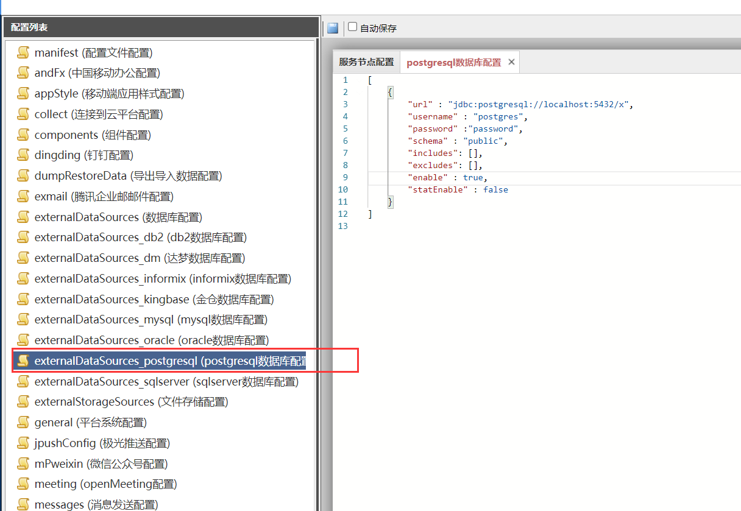Click the scroll icon beside mPweixin
This screenshot has height=511, width=741.
23,464
